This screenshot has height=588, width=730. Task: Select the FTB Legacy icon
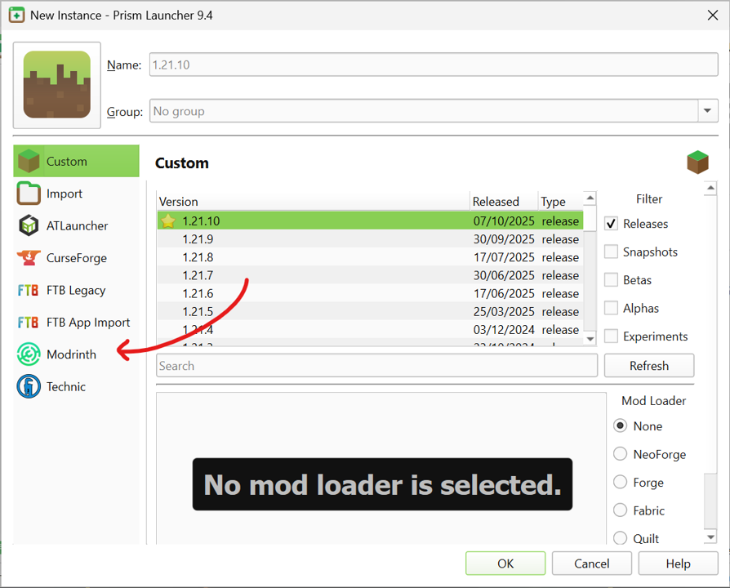pos(29,290)
